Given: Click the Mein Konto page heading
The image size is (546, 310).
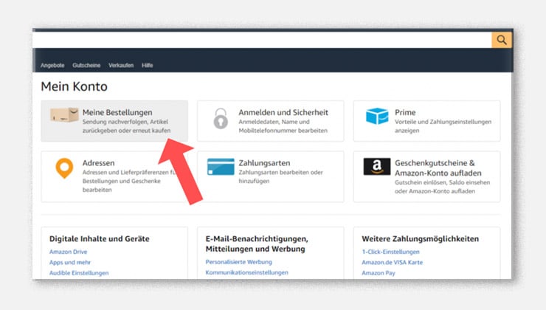Looking at the screenshot, I should [75, 86].
